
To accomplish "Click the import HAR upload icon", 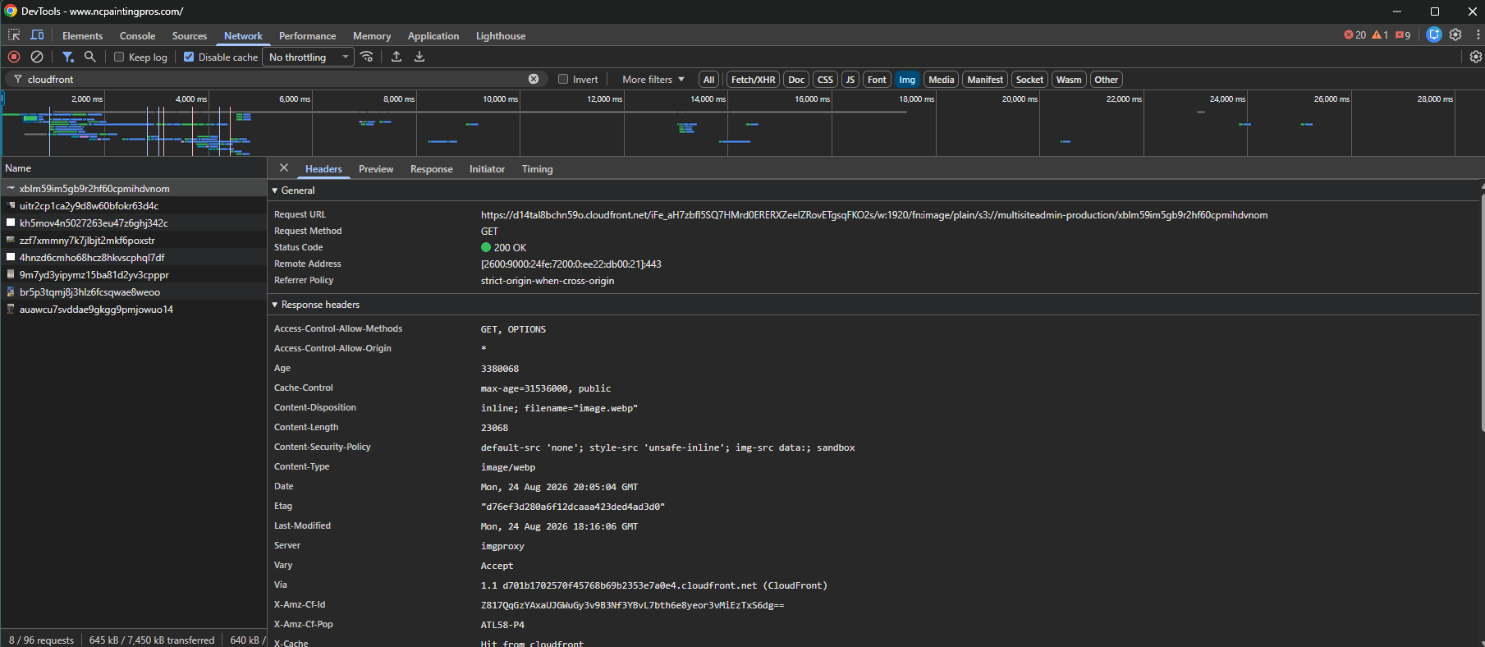I will (x=396, y=57).
